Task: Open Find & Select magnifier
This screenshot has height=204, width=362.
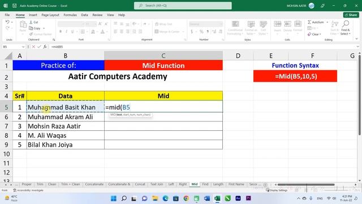Action: (x=346, y=24)
